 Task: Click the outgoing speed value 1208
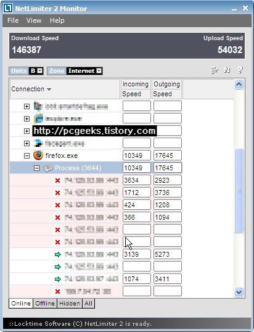coord(168,205)
